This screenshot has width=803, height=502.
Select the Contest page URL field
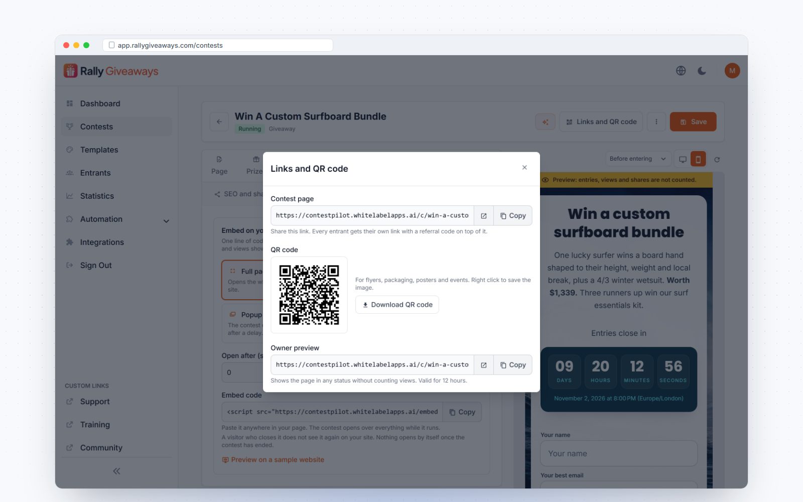click(x=372, y=216)
